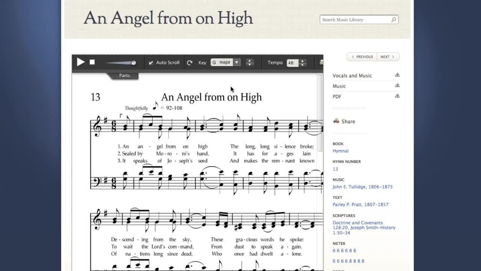This screenshot has height=271, width=481.
Task: Open the Parts tab under the player
Action: point(124,75)
